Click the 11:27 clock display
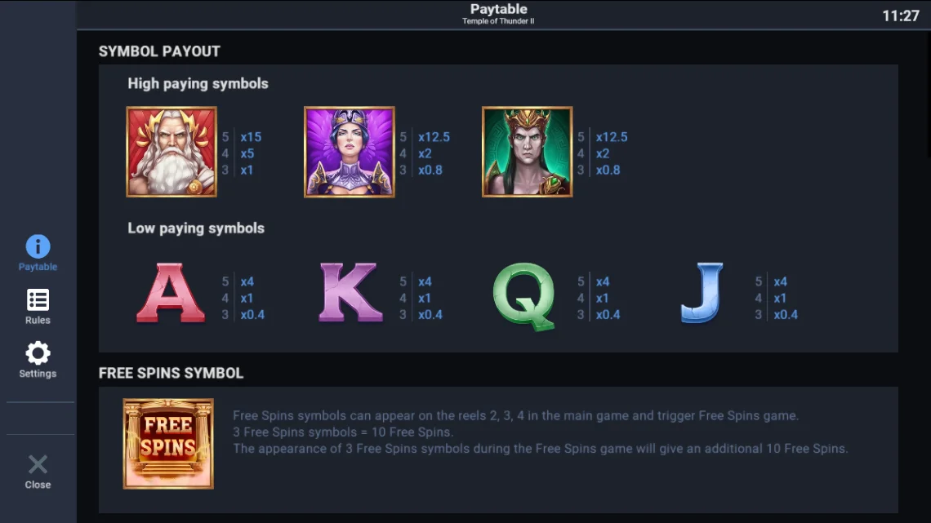The image size is (931, 523). [900, 16]
